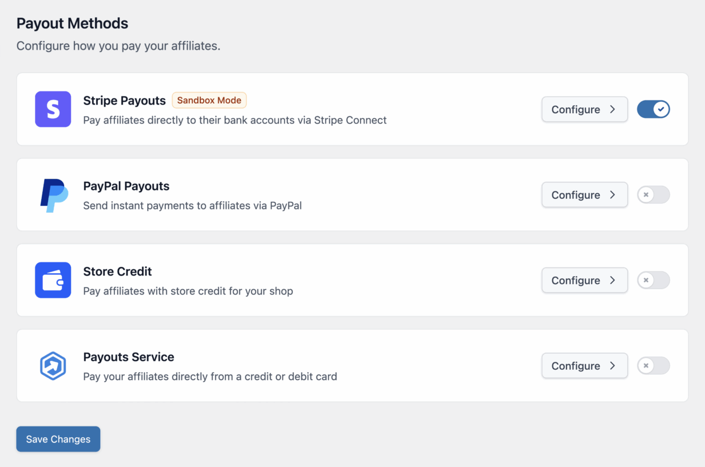Enable the Payouts Service toggle
The image size is (705, 467).
[653, 366]
